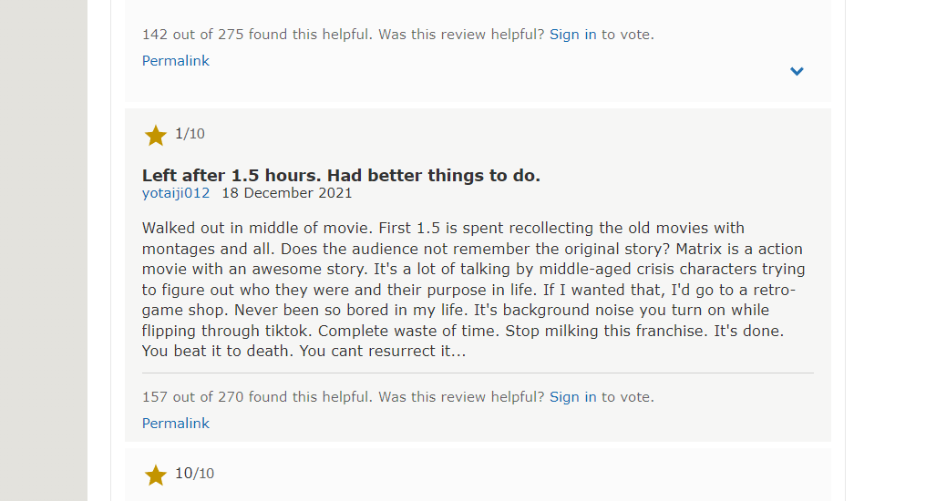
Task: Click the gold star beside 1/10 rating
Action: tap(156, 135)
